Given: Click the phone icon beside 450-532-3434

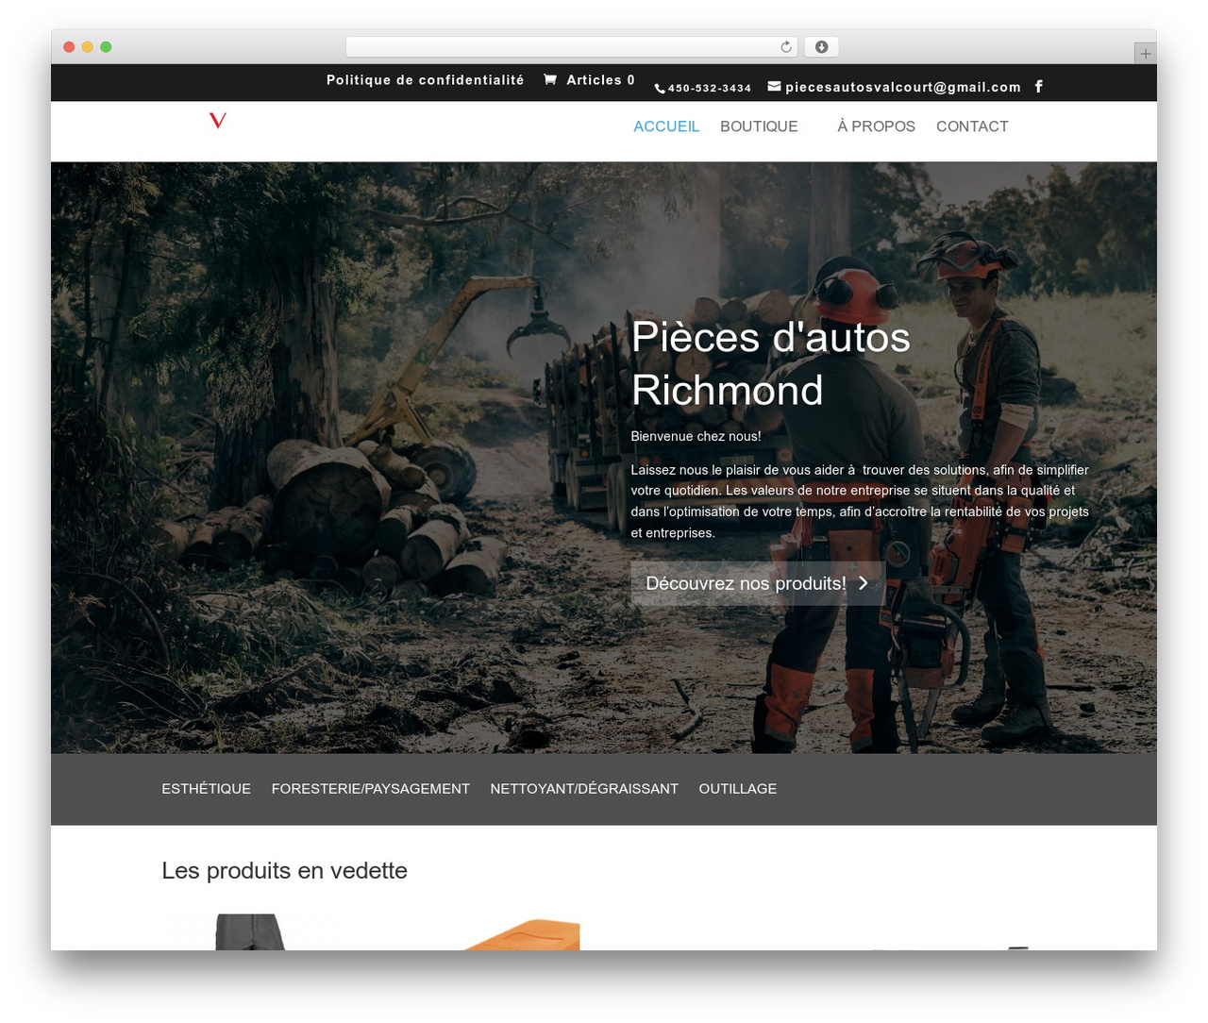Looking at the screenshot, I should [659, 88].
